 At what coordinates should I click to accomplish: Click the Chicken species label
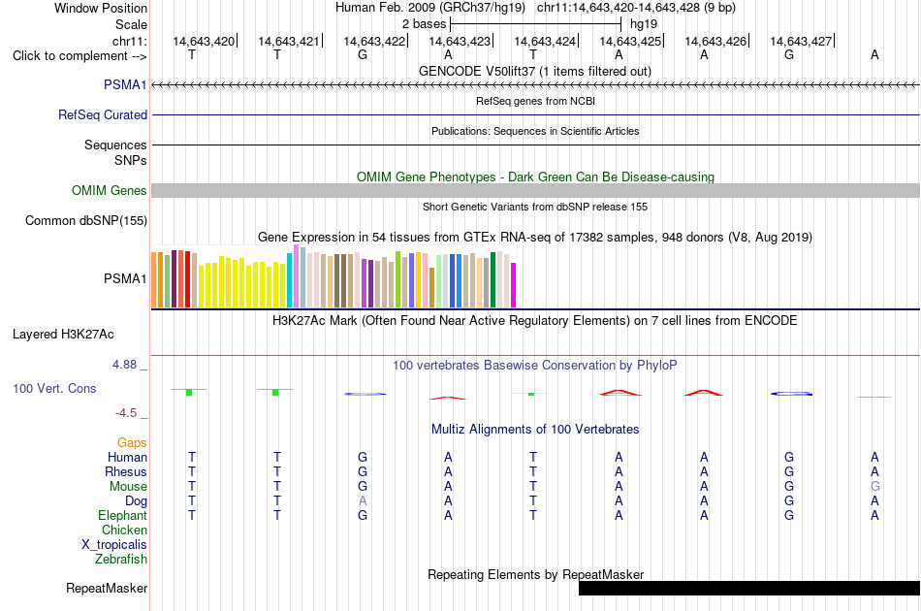[124, 530]
